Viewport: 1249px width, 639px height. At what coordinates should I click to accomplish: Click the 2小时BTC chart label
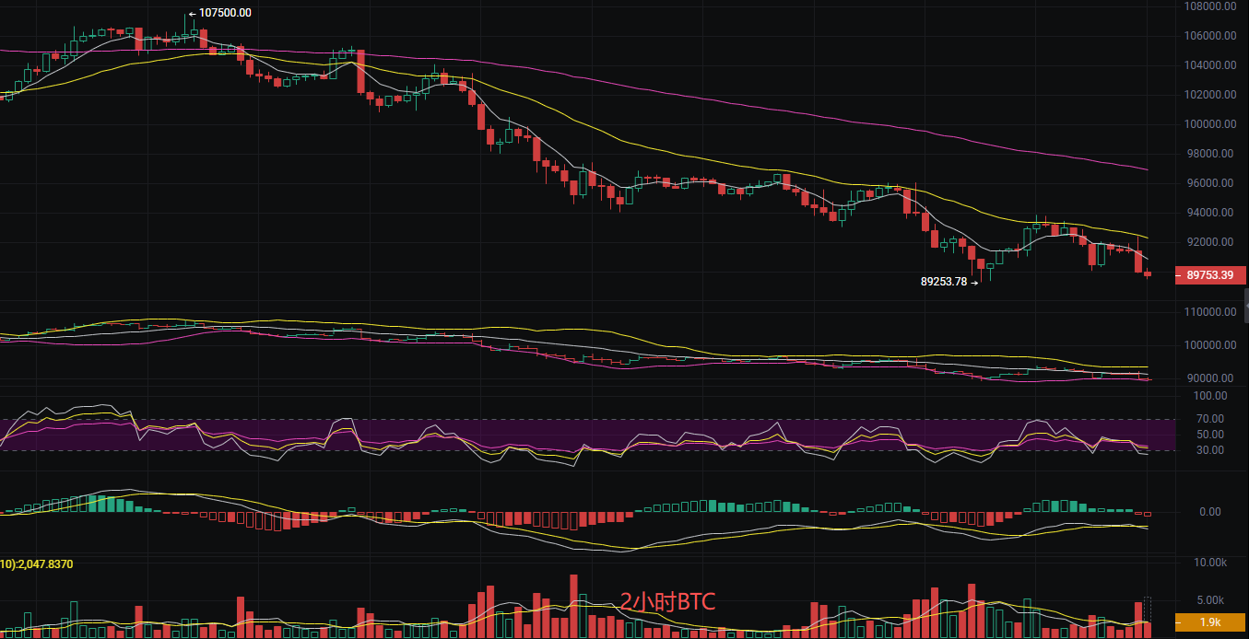[x=666, y=603]
